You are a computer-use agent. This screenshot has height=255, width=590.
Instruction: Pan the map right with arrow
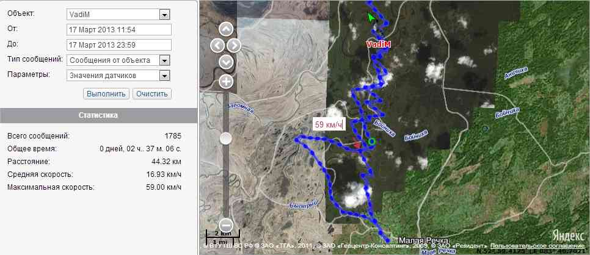tap(234, 46)
